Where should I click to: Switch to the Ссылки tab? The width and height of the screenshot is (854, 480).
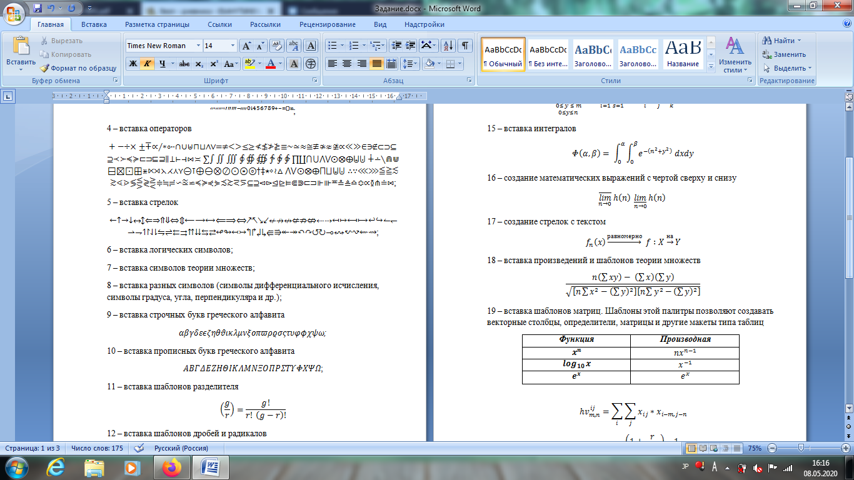click(x=219, y=24)
